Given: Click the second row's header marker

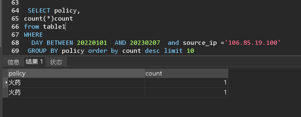Looking at the screenshot, I should coord(5,93).
